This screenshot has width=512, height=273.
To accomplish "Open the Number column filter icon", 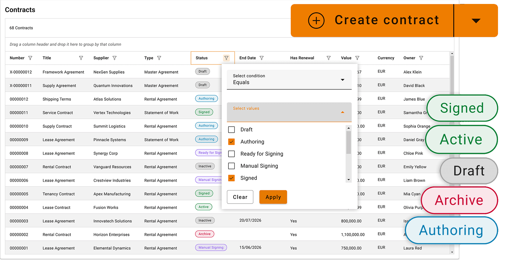I will point(30,58).
